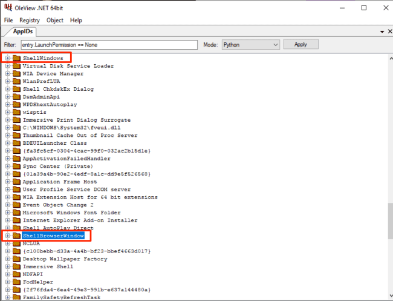This screenshot has height=301, width=393.
Task: Click the Filter text input field
Action: click(109, 45)
